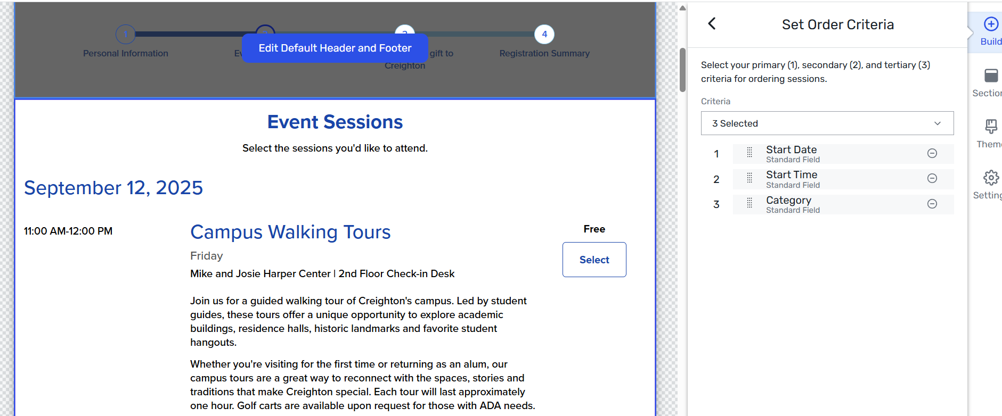Grab the Start Date drag handle
Viewport: 1002px width, 416px height.
click(750, 153)
